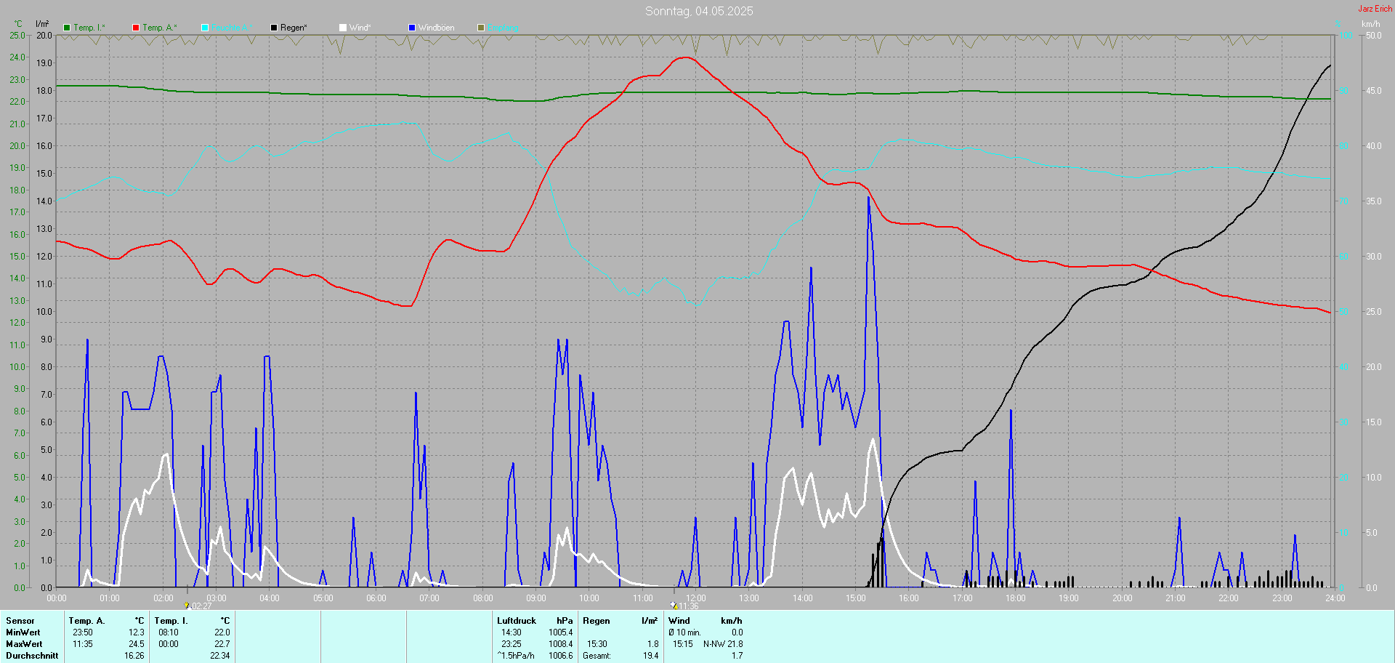
Task: Select the "Regen*" legend label
Action: click(294, 28)
